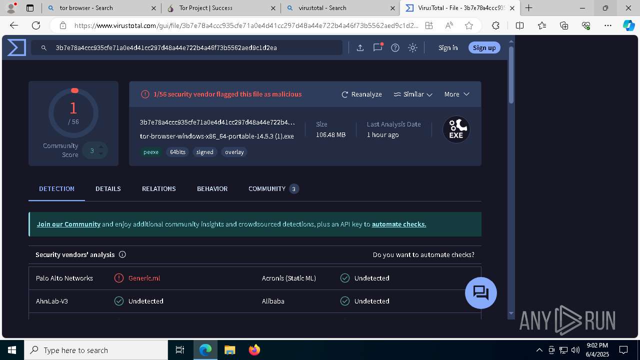The image size is (640, 360).
Task: Click info icon next to Security vendors' analysis
Action: pos(122,254)
